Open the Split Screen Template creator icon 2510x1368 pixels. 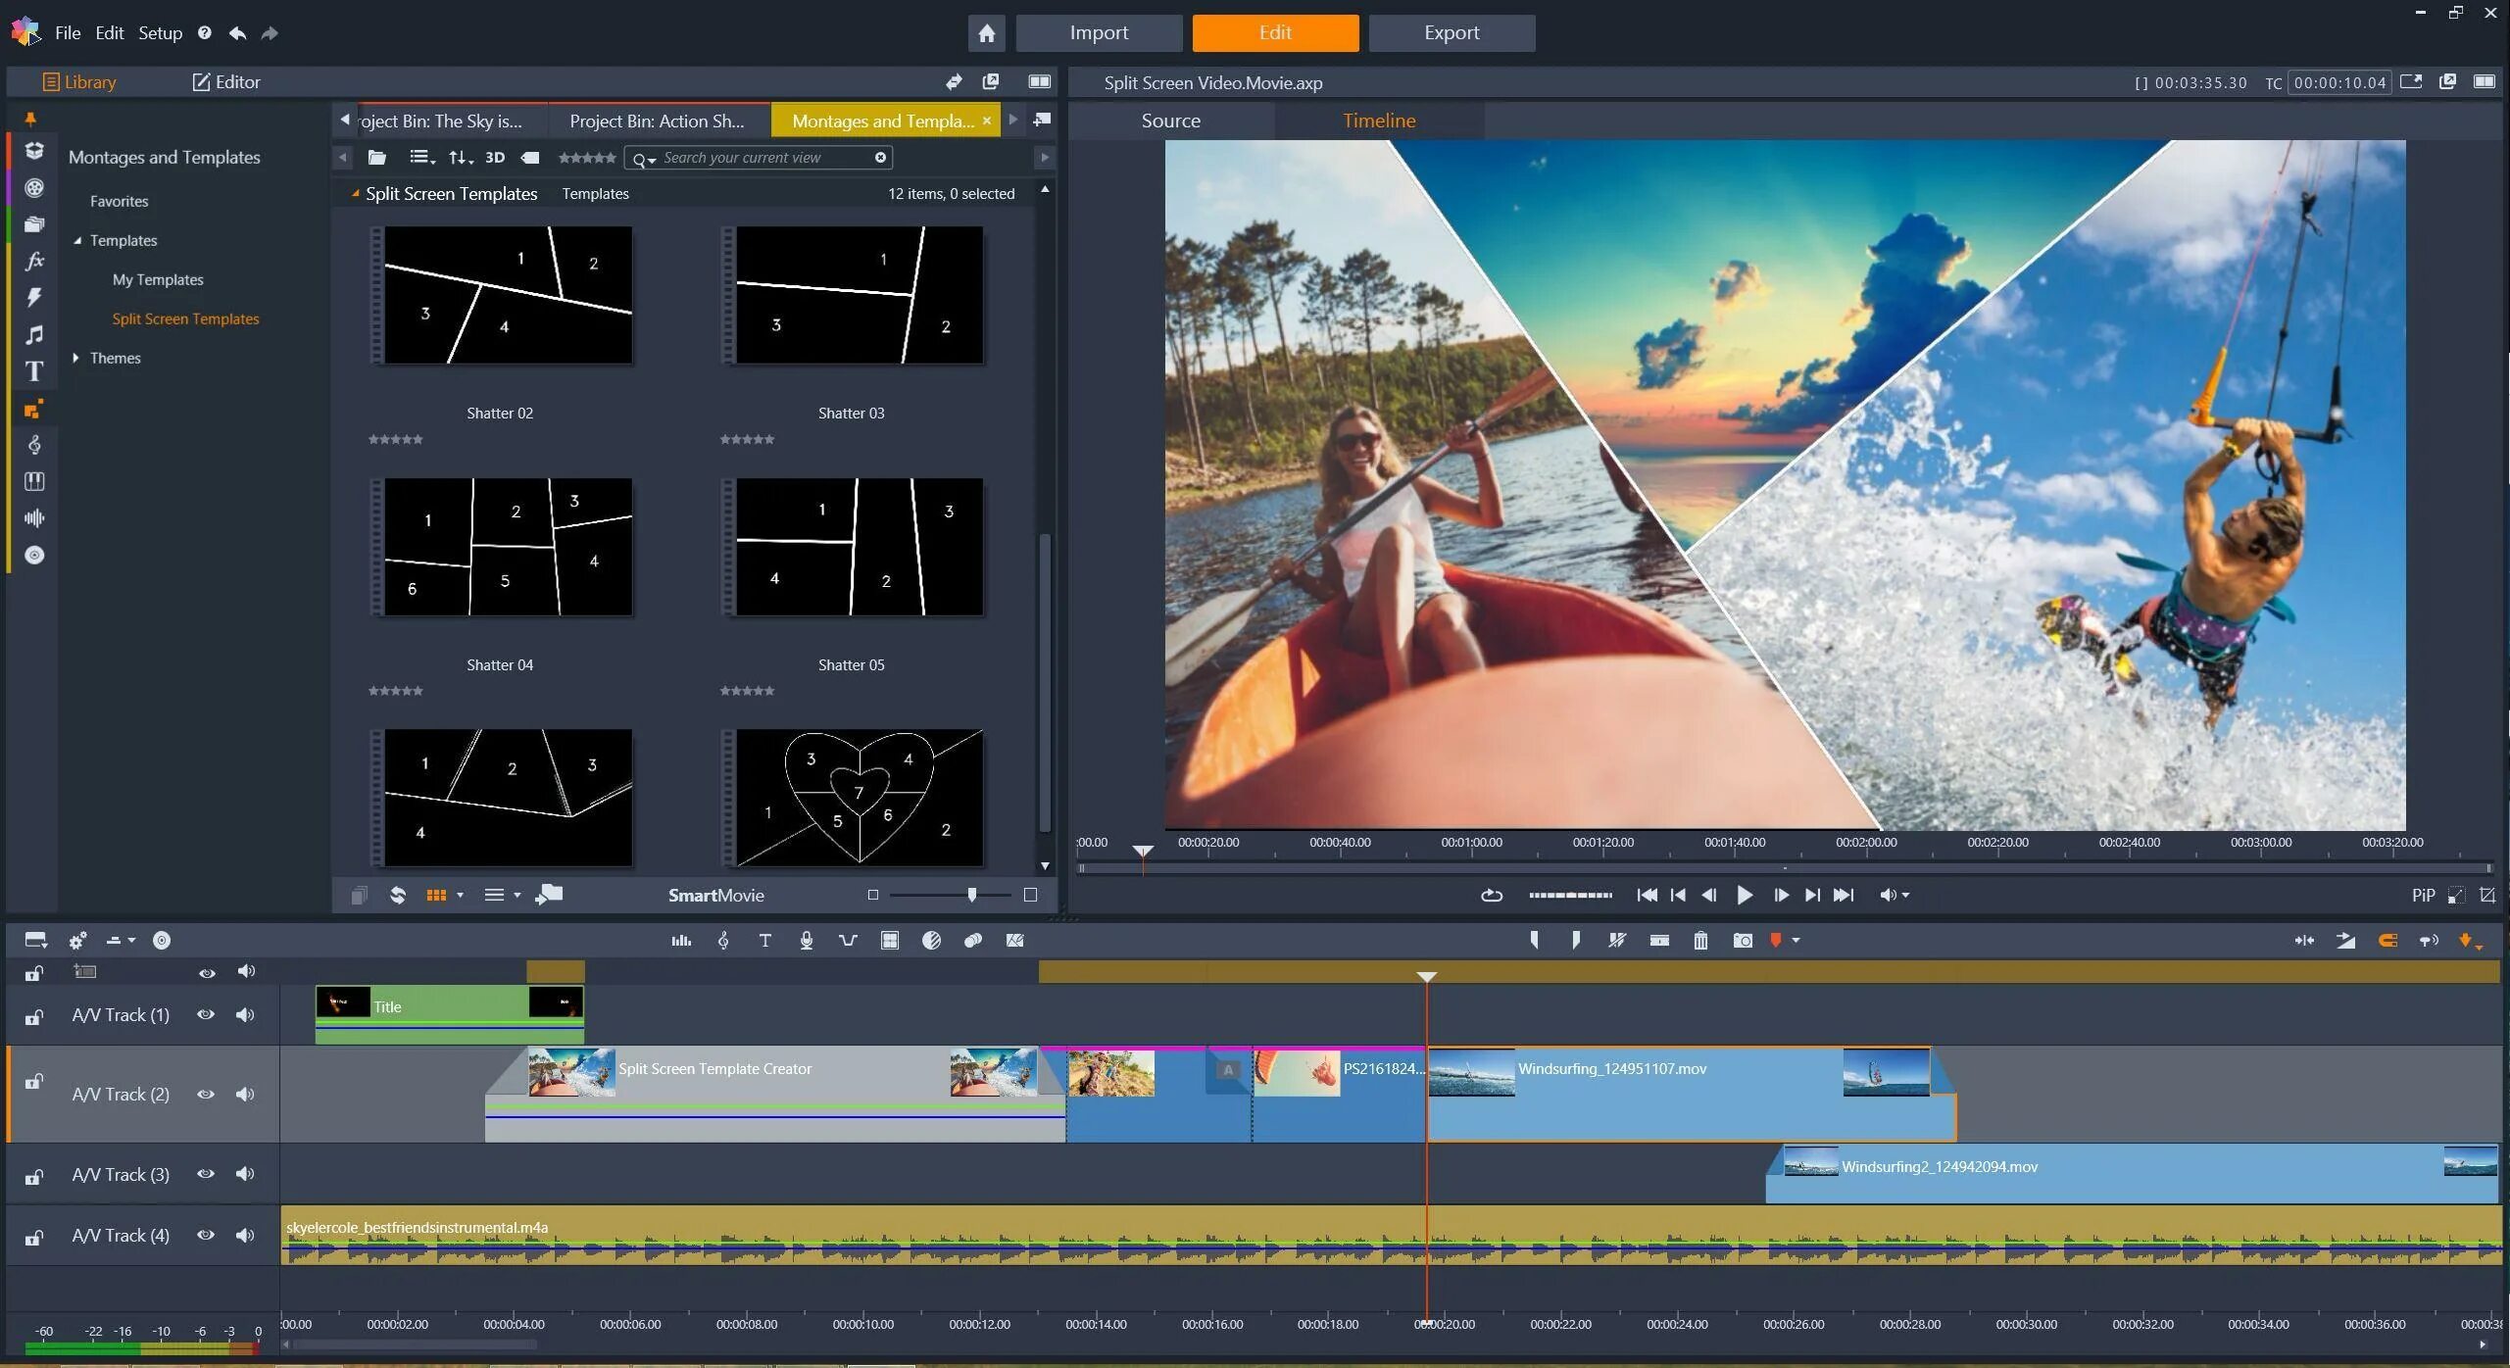888,940
